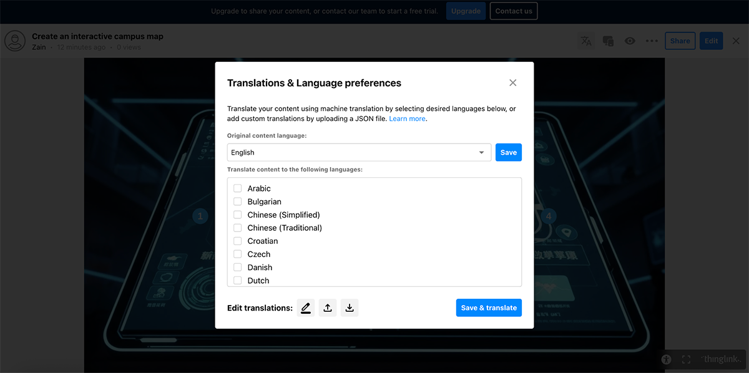749x373 pixels.
Task: Enable Arabic translation
Action: [237, 188]
